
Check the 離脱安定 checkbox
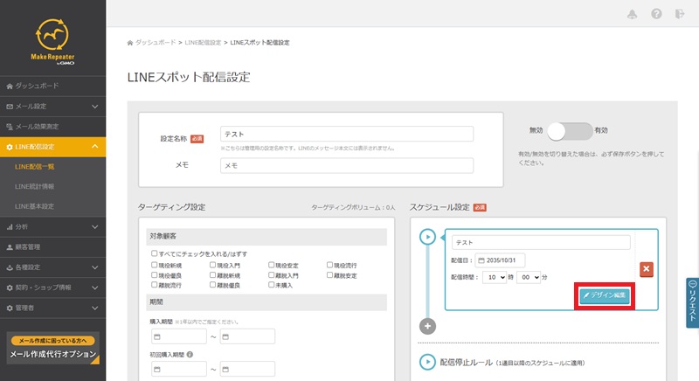(330, 275)
